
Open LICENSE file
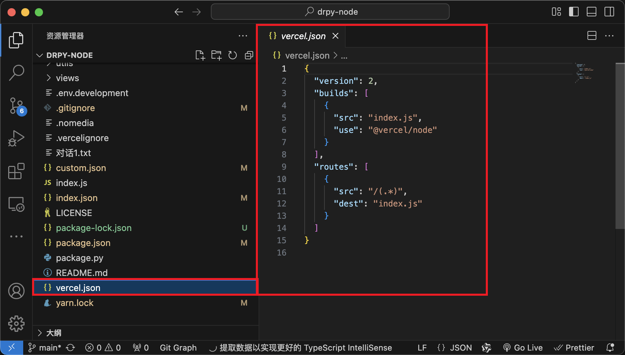click(x=146, y=213)
